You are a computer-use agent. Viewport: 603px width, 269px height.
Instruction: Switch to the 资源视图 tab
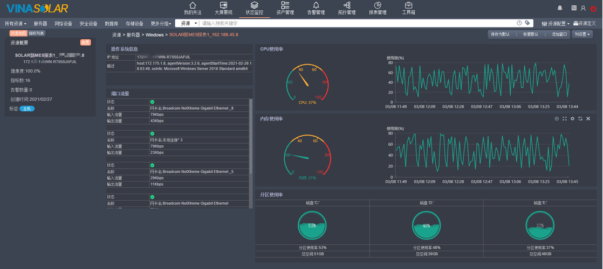(18, 33)
